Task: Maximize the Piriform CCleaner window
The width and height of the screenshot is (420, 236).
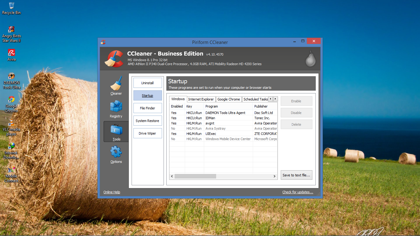Action: [303, 41]
